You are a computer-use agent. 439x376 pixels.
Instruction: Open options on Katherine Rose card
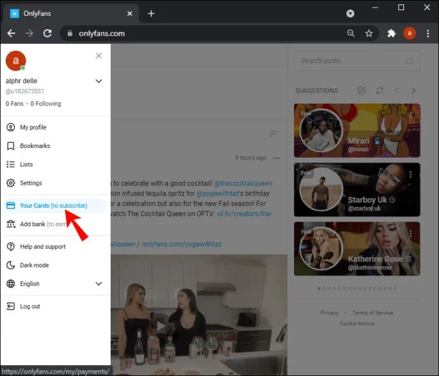[x=410, y=234]
